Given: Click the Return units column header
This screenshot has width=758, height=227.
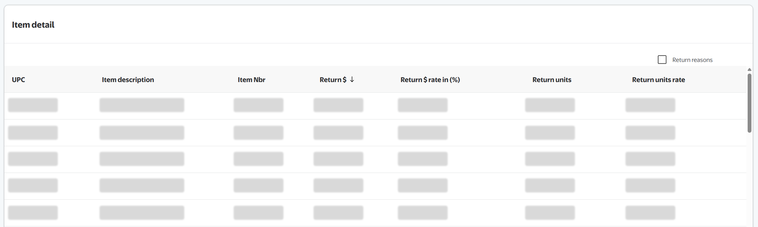Looking at the screenshot, I should (552, 80).
